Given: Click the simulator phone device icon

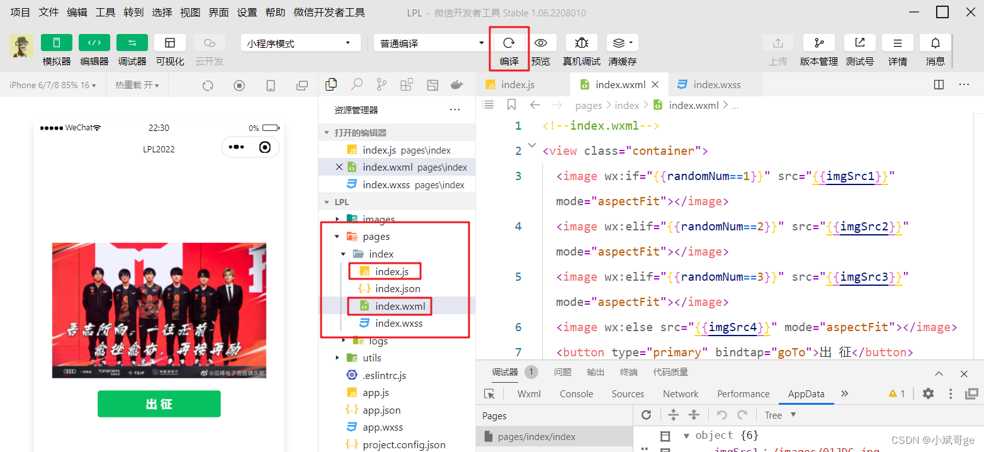Looking at the screenshot, I should click(x=271, y=86).
